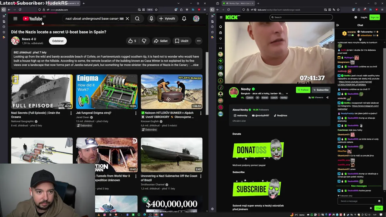
Task: Open Kick home icon in sidebar
Action: (x=220, y=27)
